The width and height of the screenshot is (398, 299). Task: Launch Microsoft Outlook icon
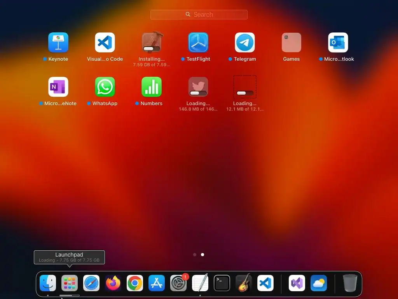(338, 42)
